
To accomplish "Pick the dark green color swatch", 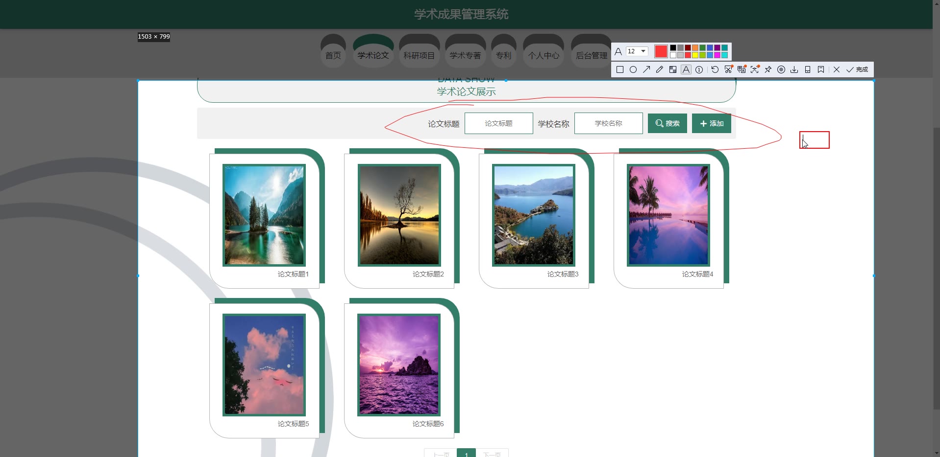I will (702, 48).
